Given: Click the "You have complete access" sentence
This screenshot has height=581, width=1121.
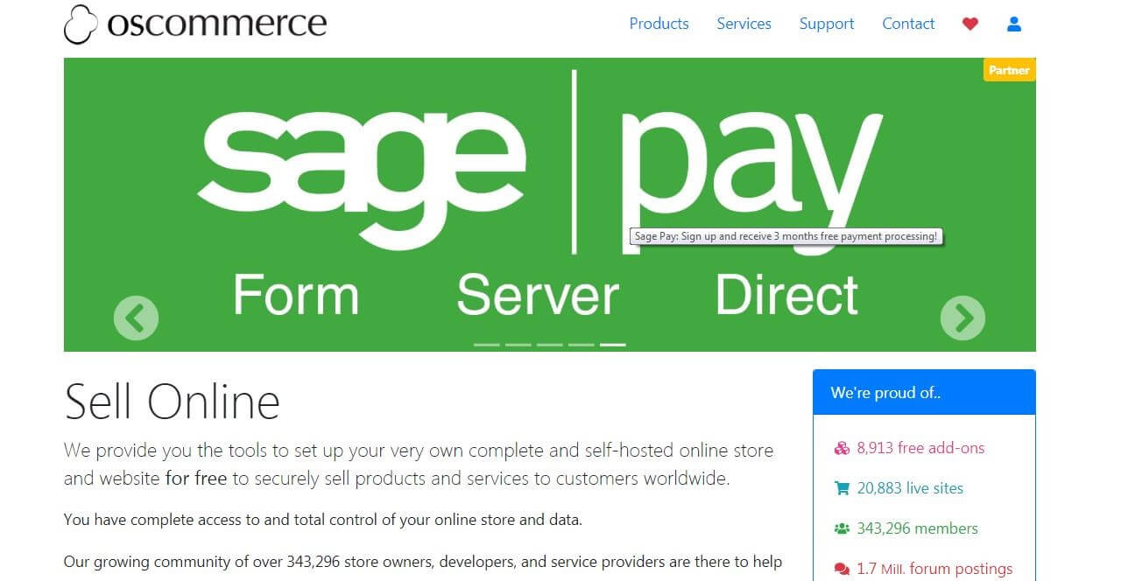Looking at the screenshot, I should (323, 520).
